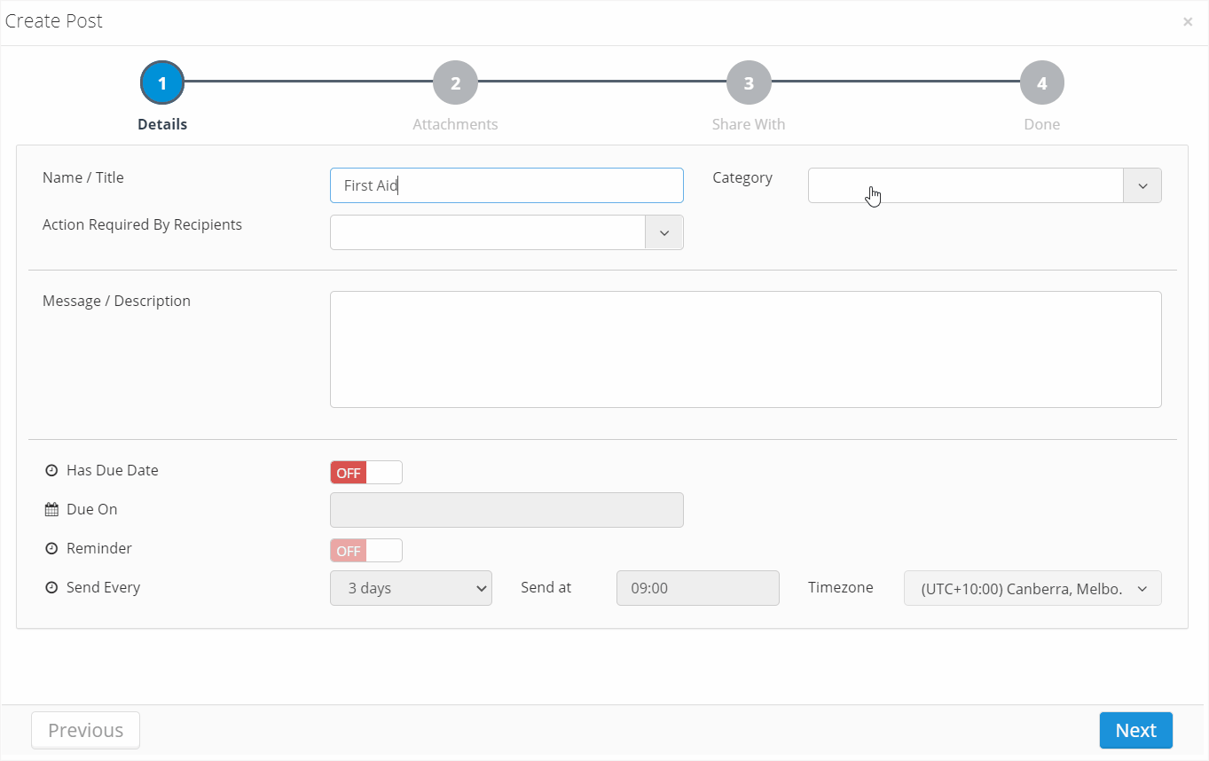Click the Action Required By Recipients field

pos(488,232)
